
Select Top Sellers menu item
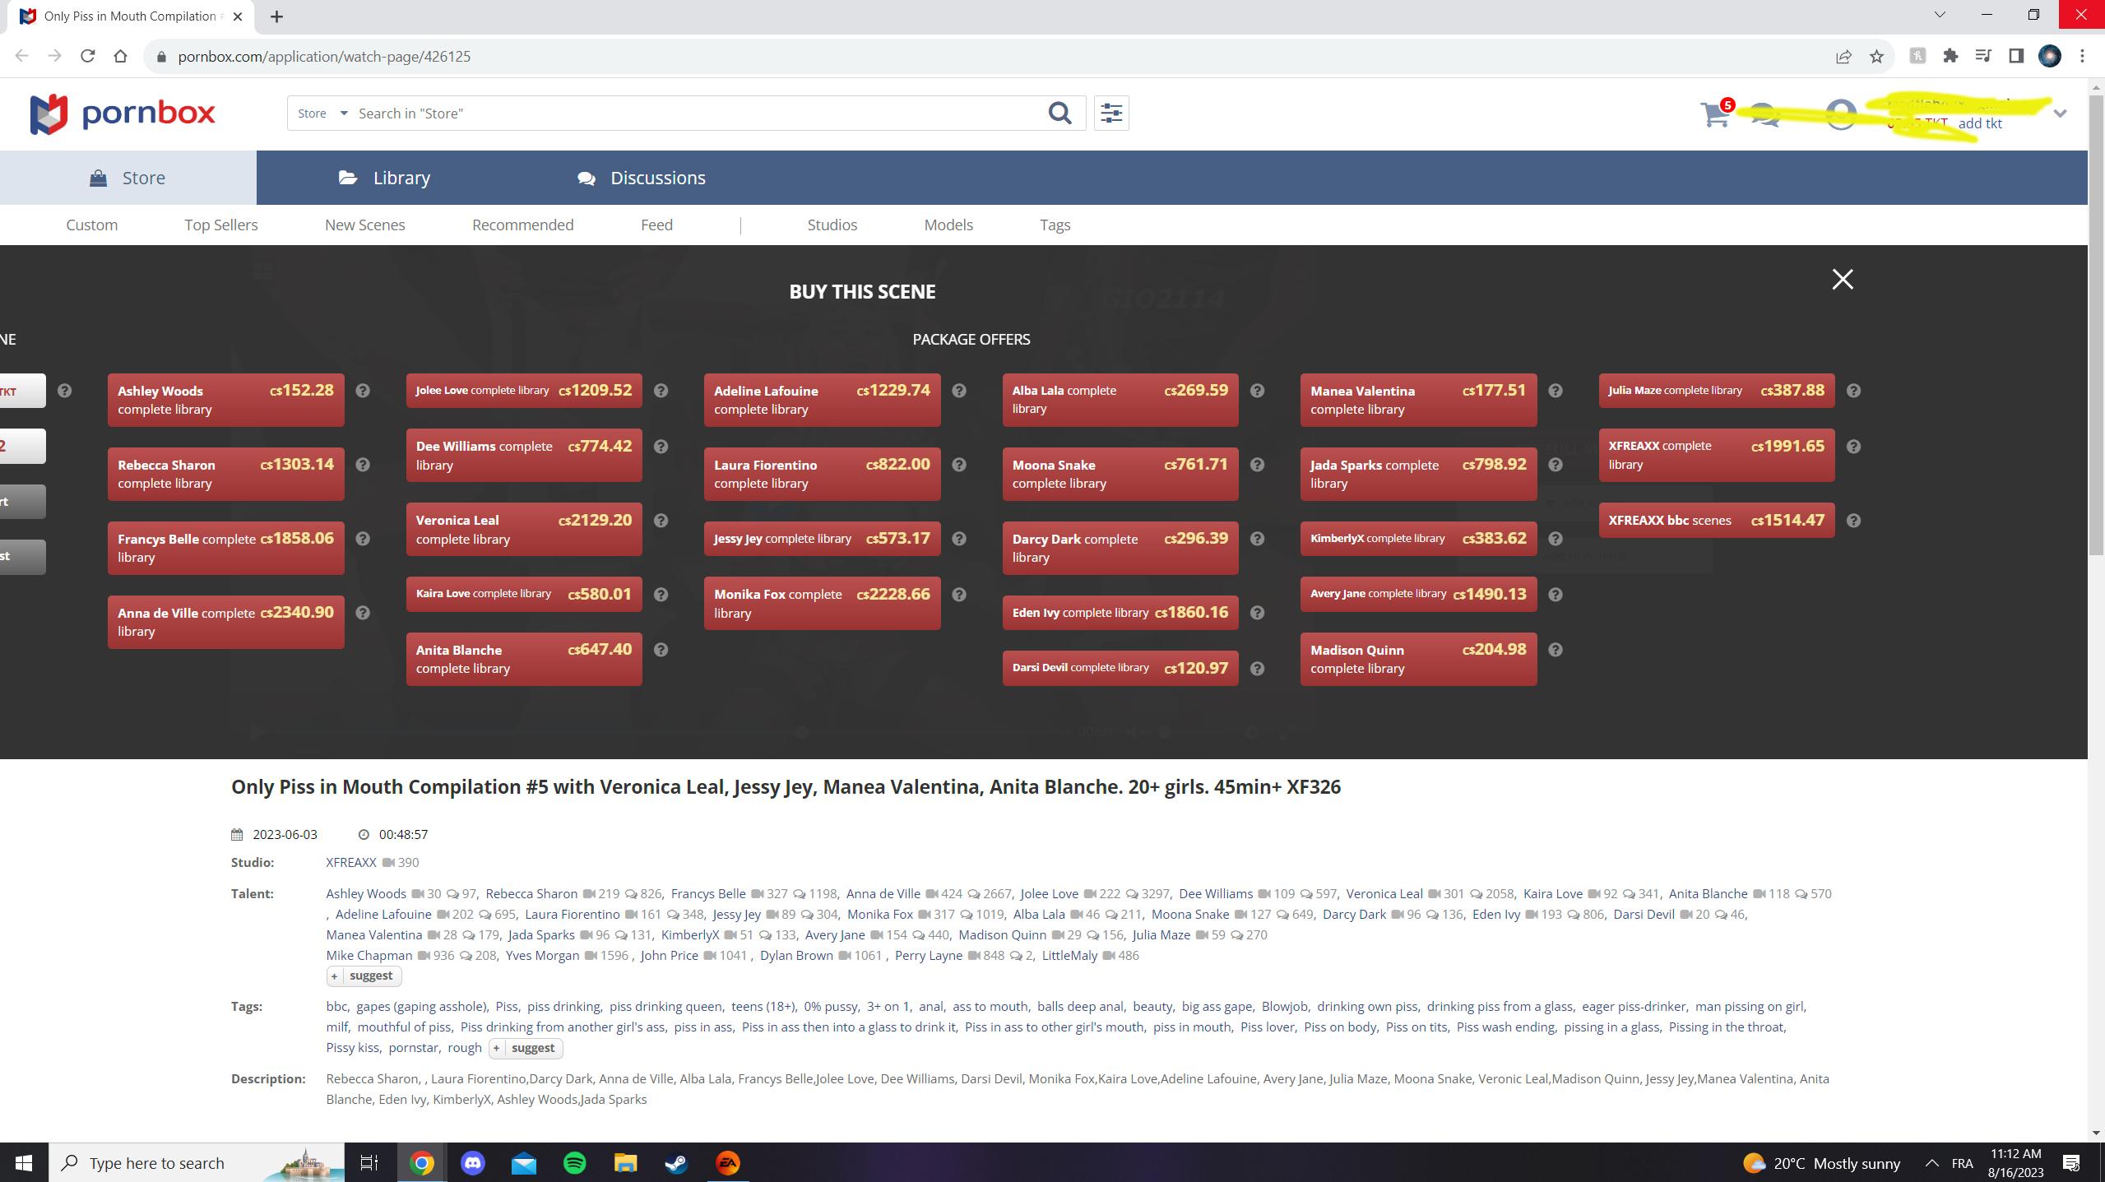click(x=220, y=225)
